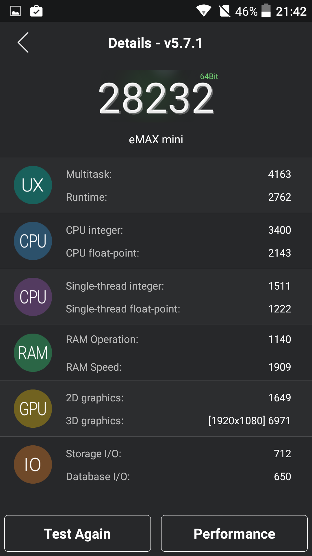Tap the teal UX circle icon
Screen dimensions: 312x556
[x=33, y=185]
